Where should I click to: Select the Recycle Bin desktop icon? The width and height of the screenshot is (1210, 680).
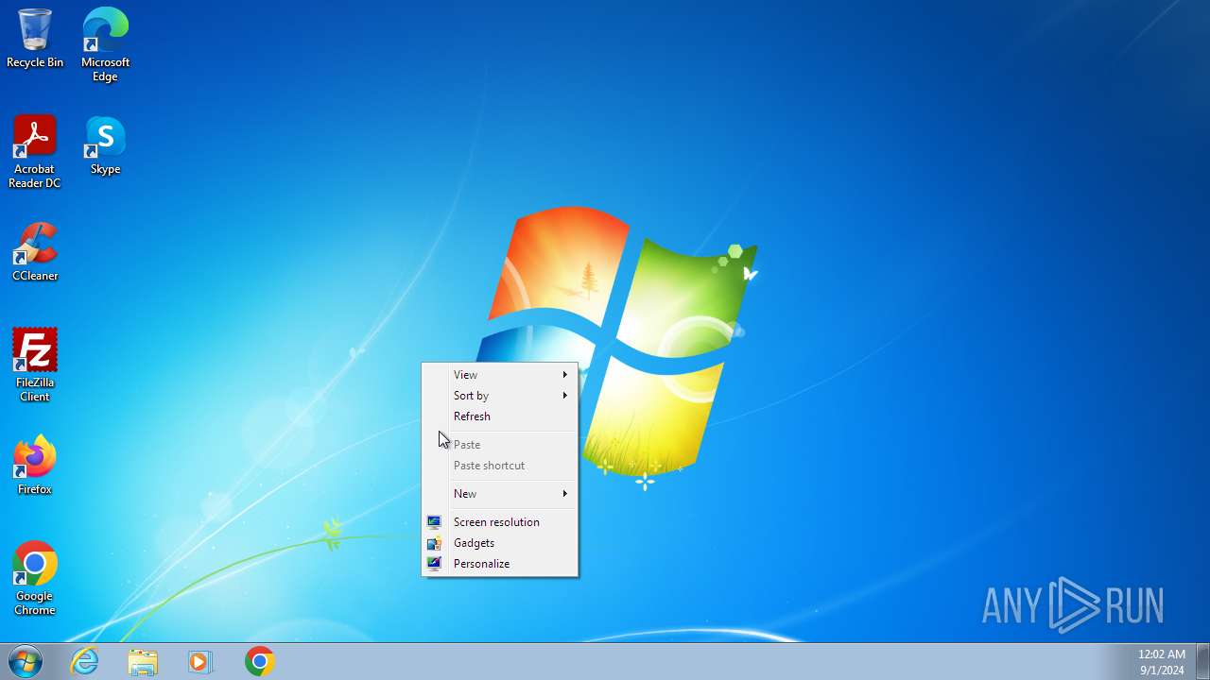[x=35, y=38]
